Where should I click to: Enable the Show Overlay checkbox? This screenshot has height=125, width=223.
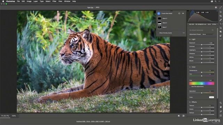point(158,33)
